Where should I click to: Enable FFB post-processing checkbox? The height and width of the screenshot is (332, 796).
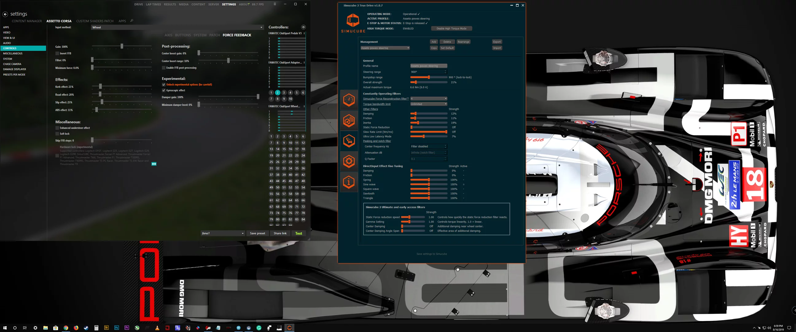click(x=164, y=68)
